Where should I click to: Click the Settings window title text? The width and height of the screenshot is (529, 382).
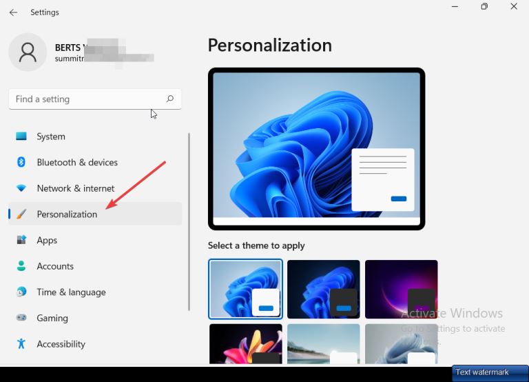[45, 12]
